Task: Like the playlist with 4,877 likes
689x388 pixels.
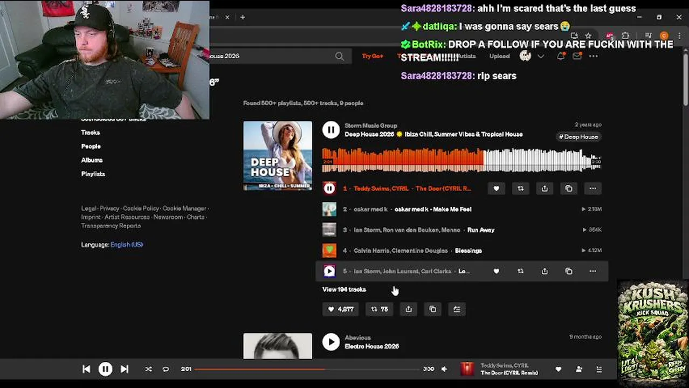Action: coord(341,309)
